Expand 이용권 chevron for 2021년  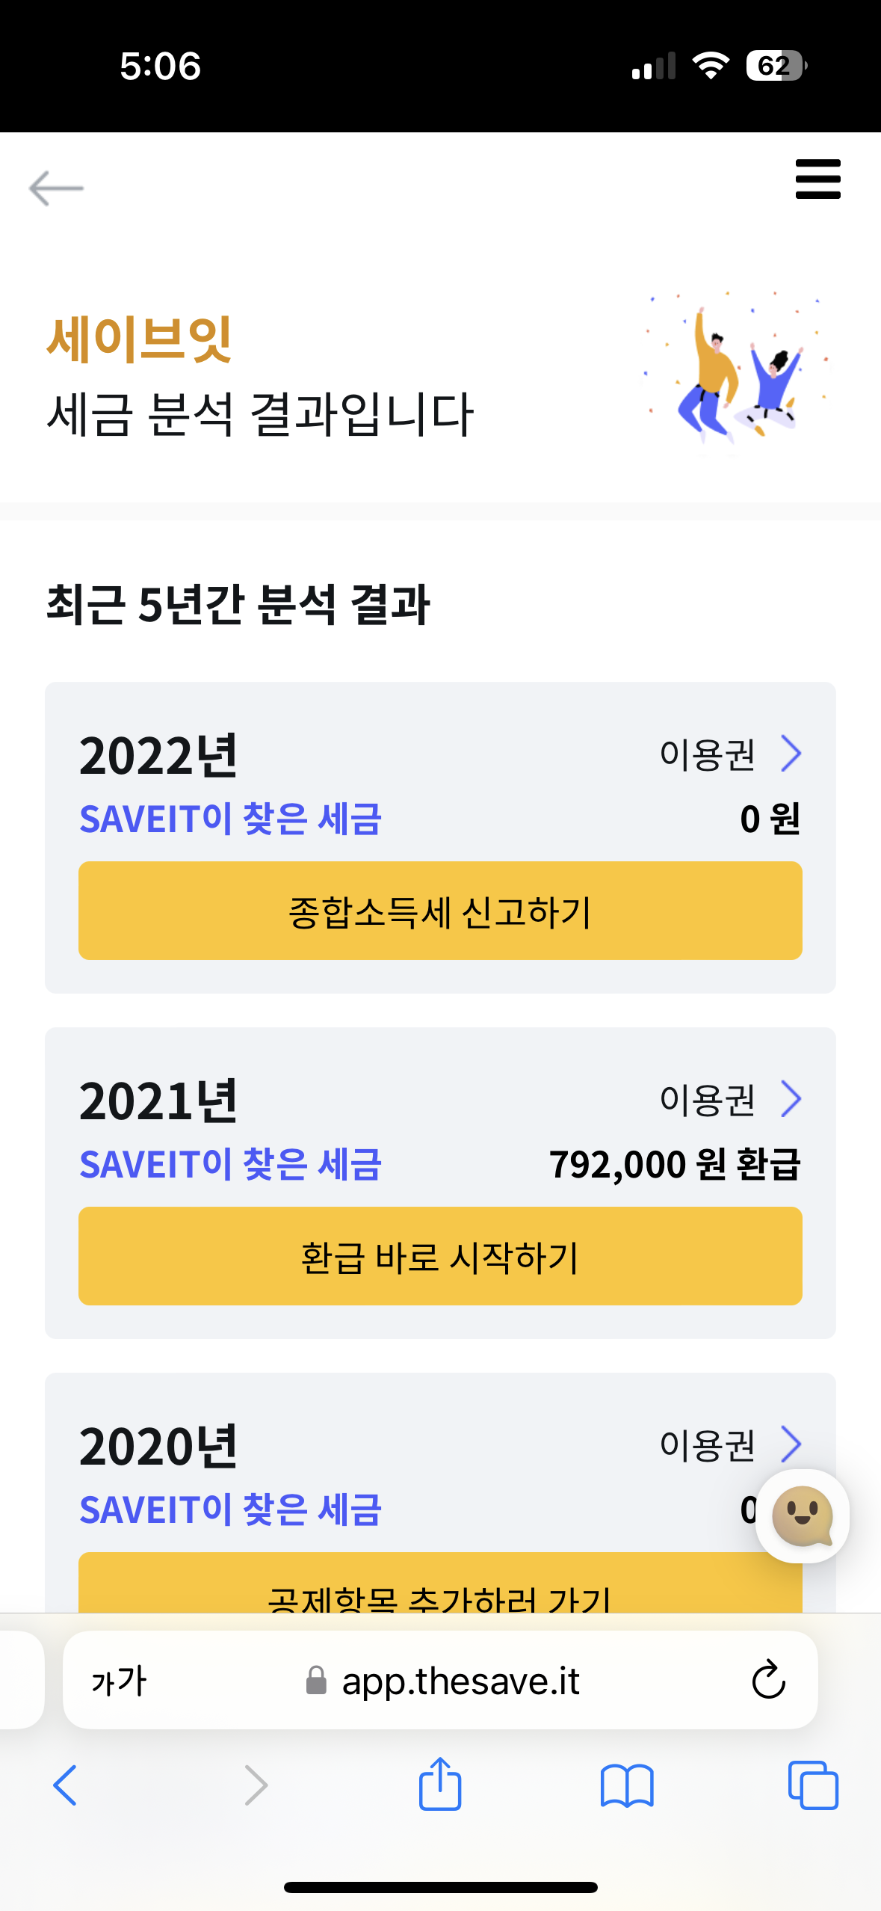pyautogui.click(x=791, y=1098)
